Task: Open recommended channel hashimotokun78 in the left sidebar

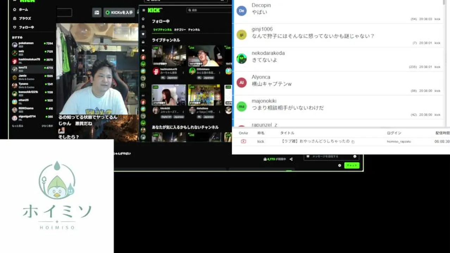Action: 32,60
